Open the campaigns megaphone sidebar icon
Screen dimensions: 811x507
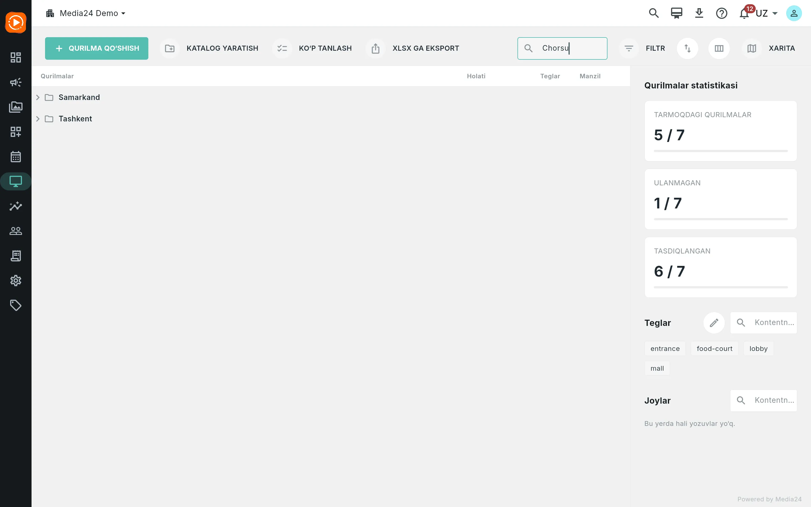pos(16,82)
